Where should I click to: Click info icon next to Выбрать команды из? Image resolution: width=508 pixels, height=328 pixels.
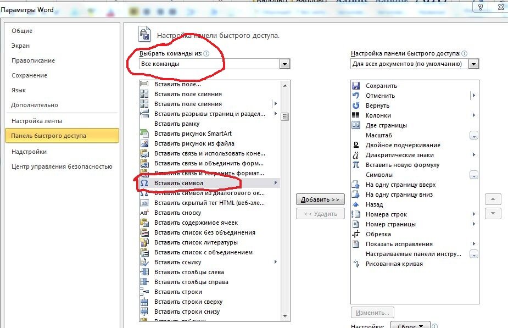click(206, 53)
